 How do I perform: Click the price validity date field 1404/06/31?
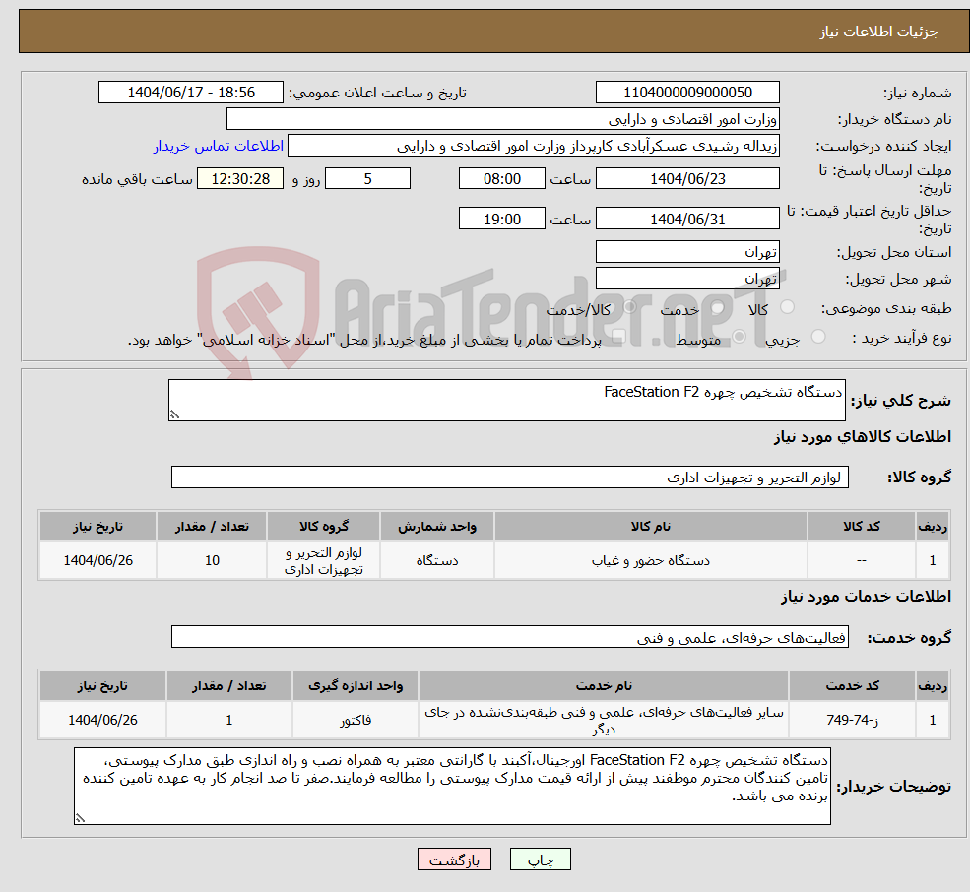[x=686, y=218]
